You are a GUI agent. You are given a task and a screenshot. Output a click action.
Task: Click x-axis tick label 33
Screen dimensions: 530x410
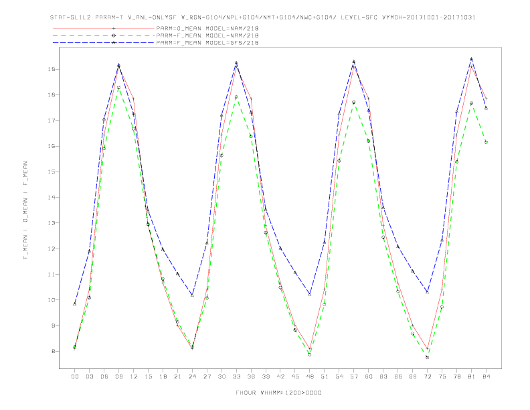coord(236,377)
